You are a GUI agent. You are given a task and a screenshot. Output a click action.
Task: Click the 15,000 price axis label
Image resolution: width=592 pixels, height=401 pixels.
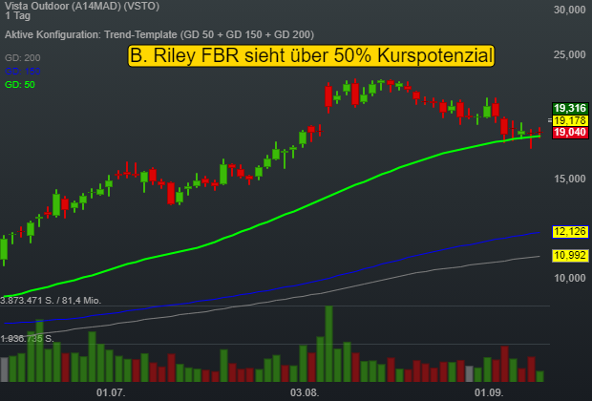570,179
